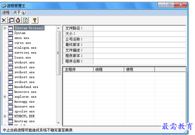Image resolution: width=195 pixels, height=135 pixels.
Task: Close the 进程管理王 window
Action: click(180, 5)
